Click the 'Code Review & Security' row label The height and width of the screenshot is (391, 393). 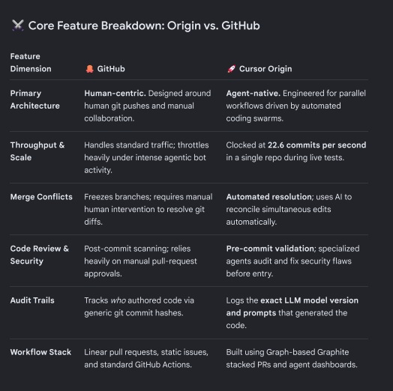tap(40, 255)
